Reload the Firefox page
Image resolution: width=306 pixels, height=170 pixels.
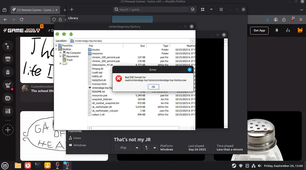coord(22,20)
